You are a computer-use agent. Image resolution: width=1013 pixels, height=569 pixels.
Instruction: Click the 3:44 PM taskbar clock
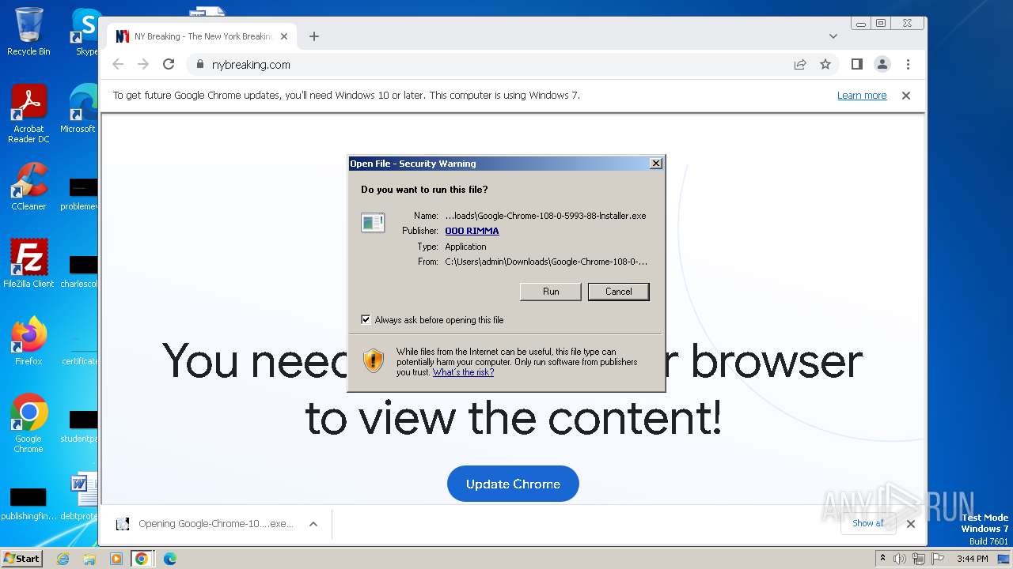[x=972, y=559]
